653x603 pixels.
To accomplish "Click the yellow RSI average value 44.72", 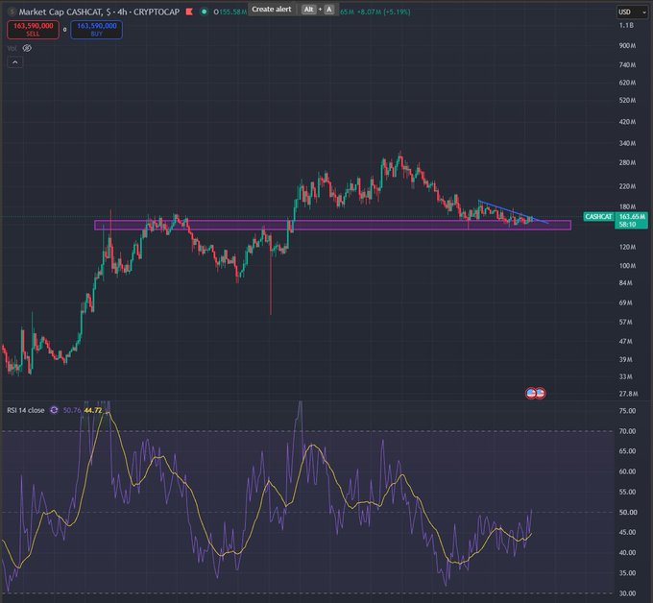I will click(x=93, y=410).
